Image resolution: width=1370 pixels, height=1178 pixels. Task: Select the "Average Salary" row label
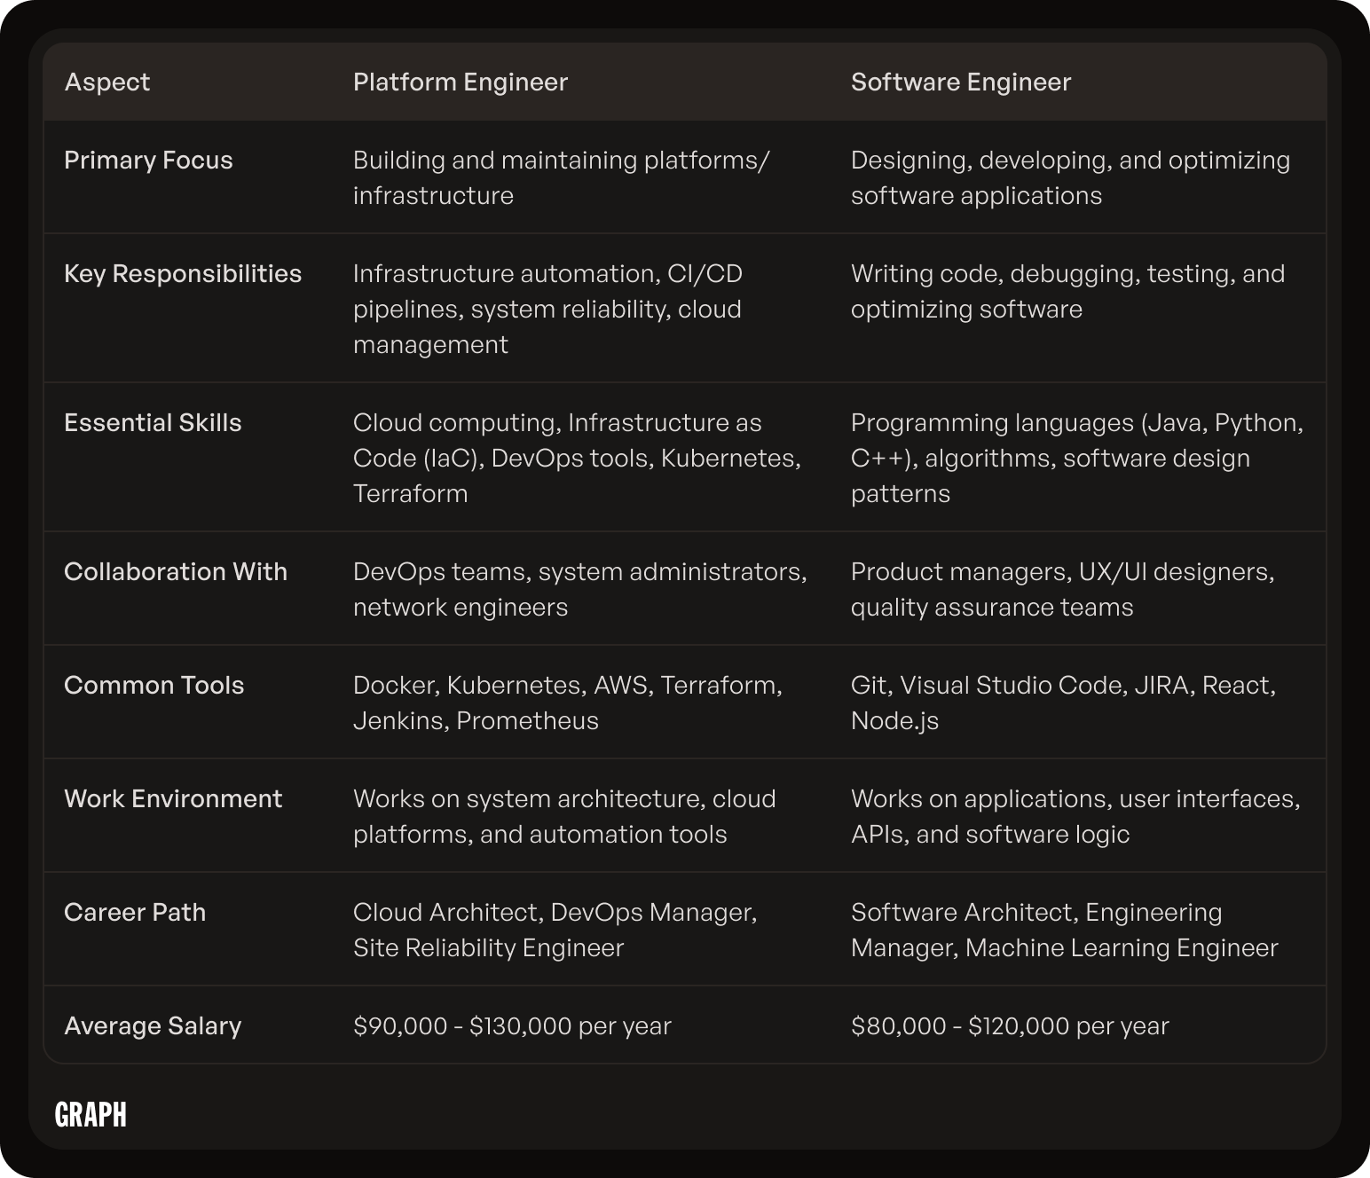pos(153,1026)
